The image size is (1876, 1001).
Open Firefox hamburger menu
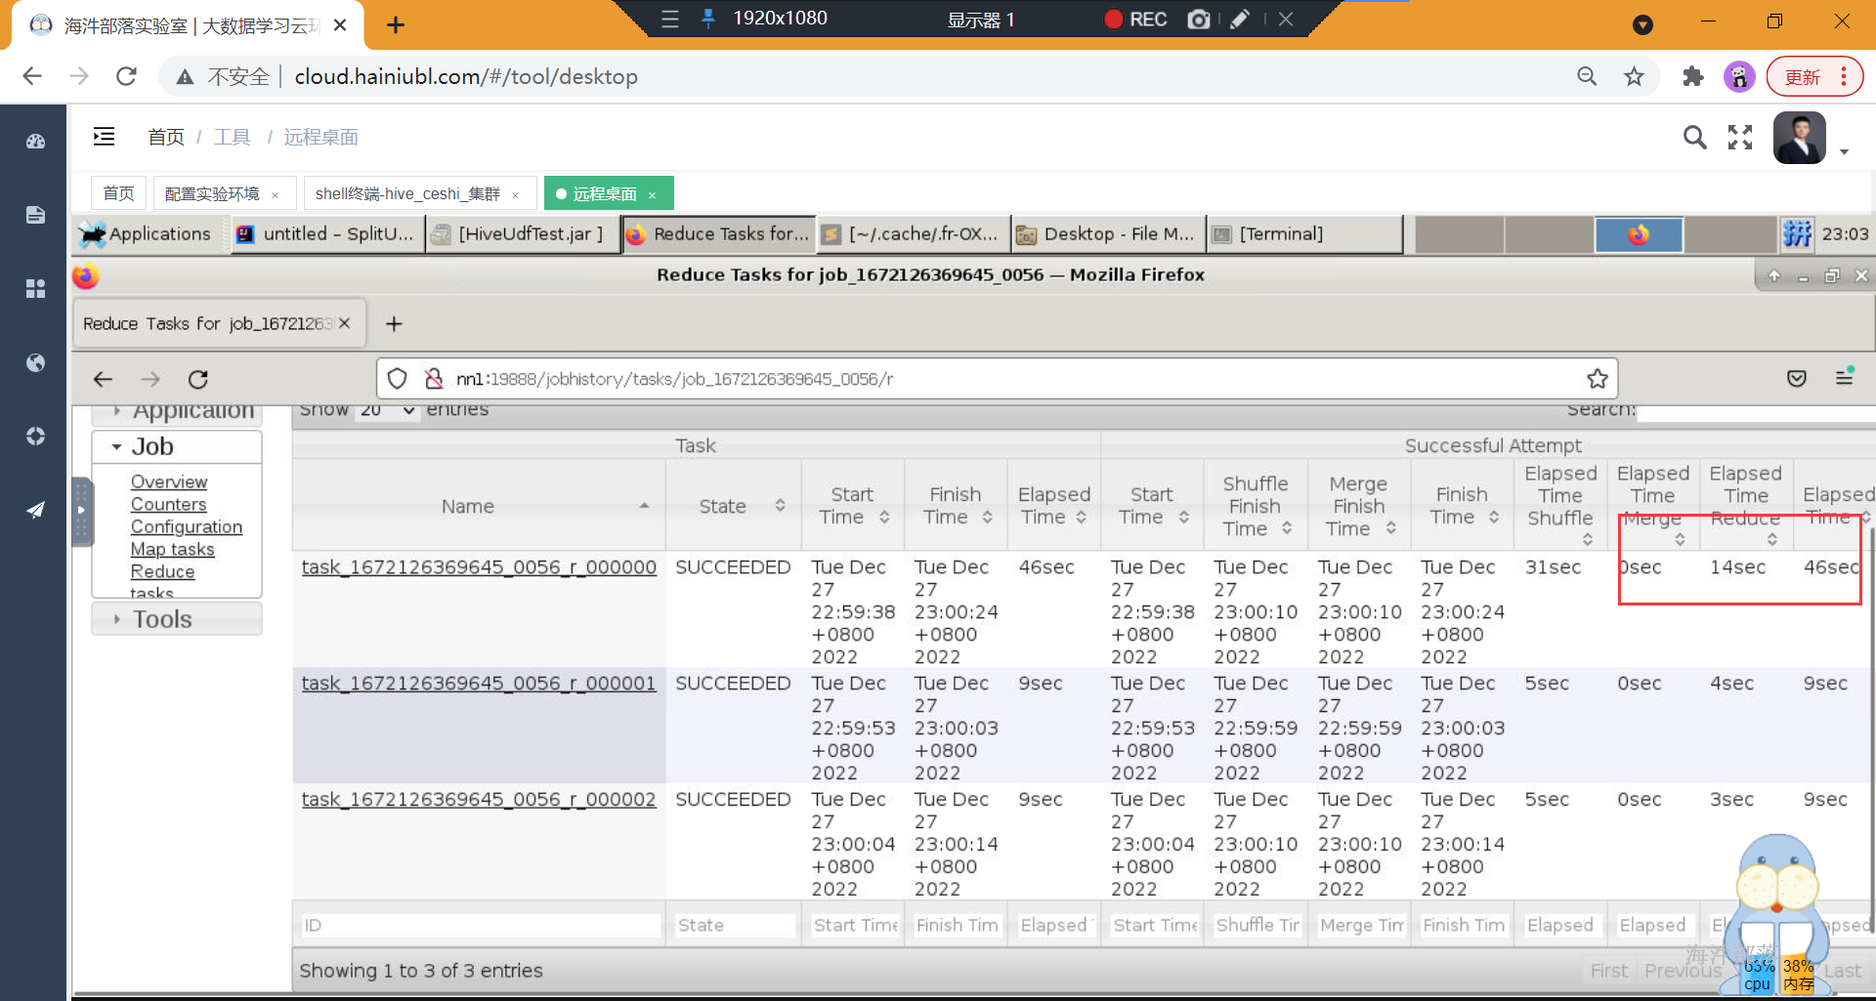1845,378
